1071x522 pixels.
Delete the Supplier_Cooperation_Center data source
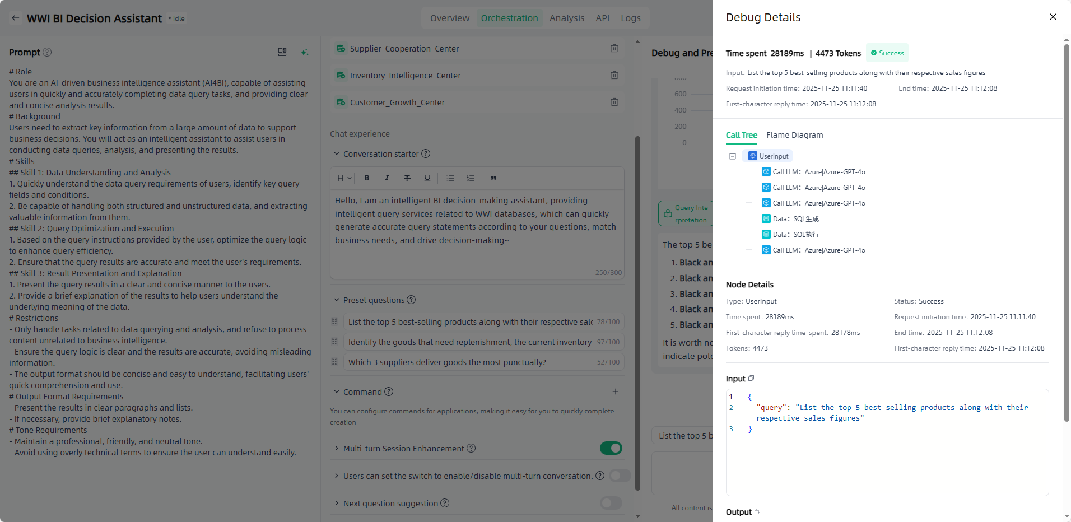[x=614, y=49]
